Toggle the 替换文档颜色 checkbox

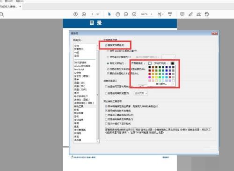click(106, 45)
